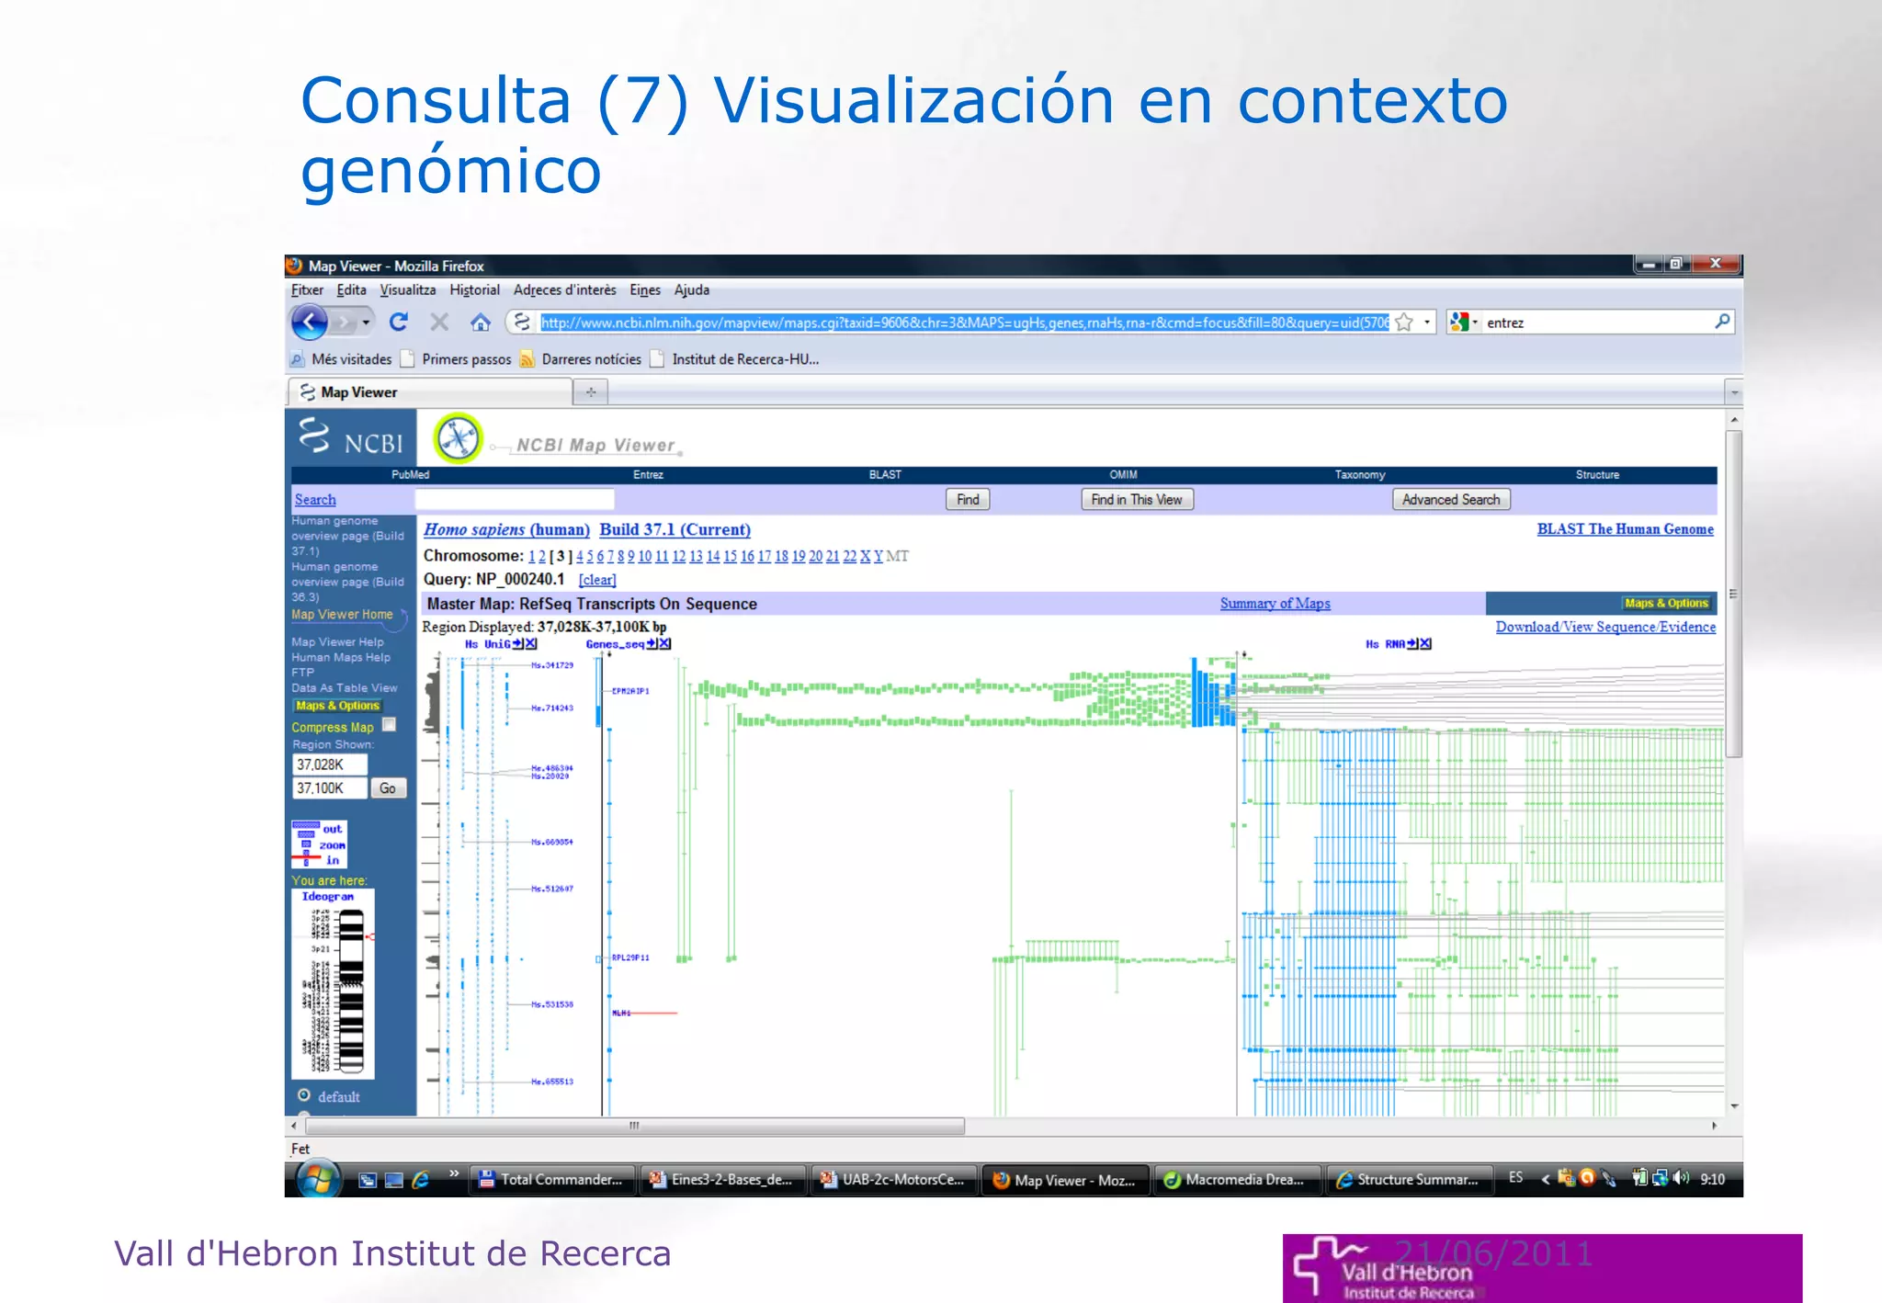The height and width of the screenshot is (1303, 1882).
Task: Open Total Commander taskbar button
Action: pyautogui.click(x=553, y=1180)
